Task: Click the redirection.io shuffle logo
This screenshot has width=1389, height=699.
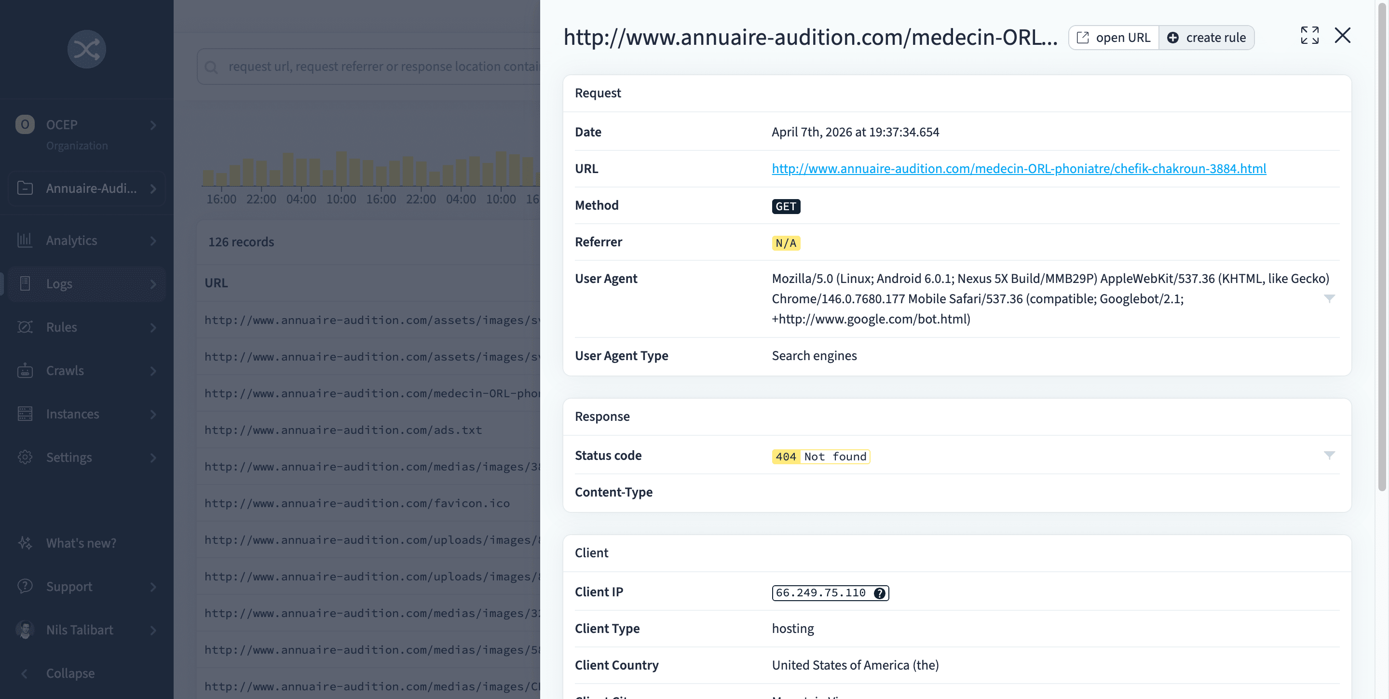Action: [87, 50]
